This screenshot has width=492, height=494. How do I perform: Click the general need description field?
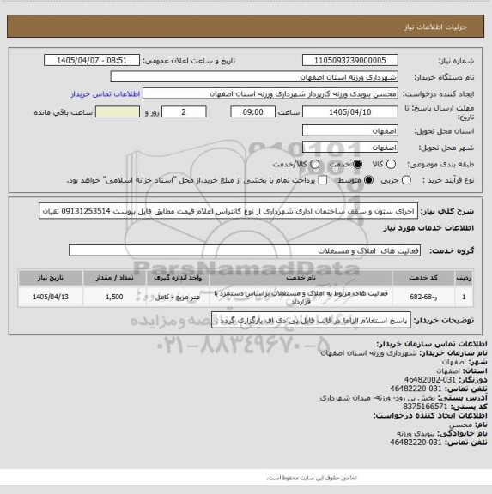pos(228,211)
